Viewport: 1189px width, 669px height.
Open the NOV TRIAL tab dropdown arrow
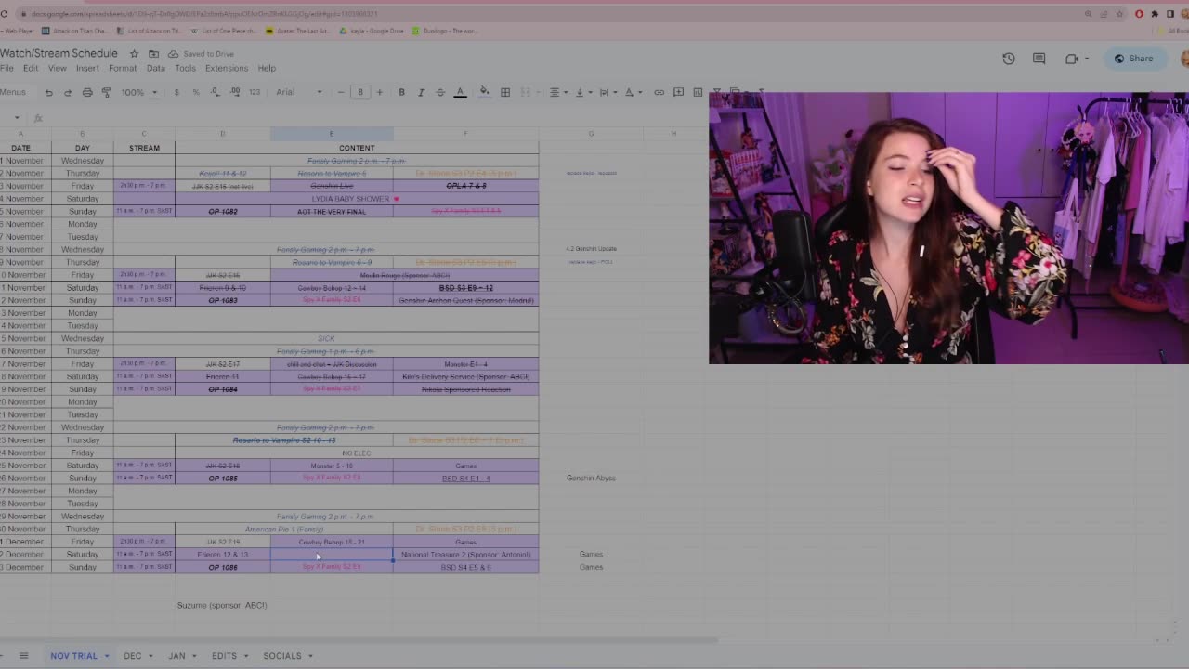pos(107,656)
